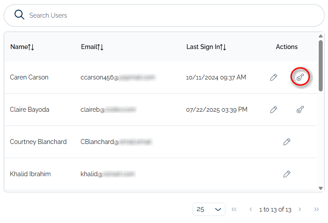
Task: Click key icon for Claire Bayoda
Action: tap(300, 110)
